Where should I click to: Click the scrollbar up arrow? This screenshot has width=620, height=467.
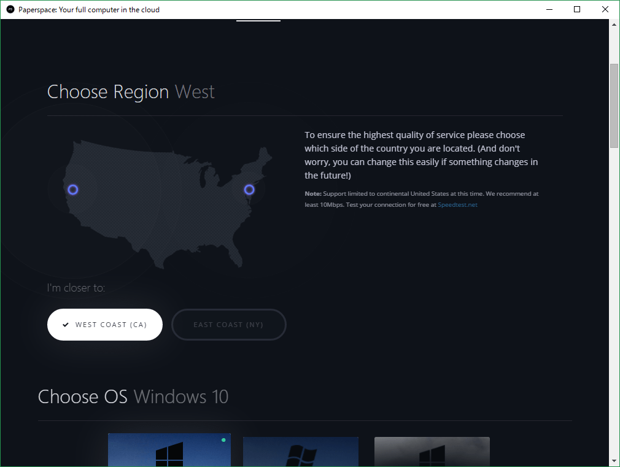point(614,25)
